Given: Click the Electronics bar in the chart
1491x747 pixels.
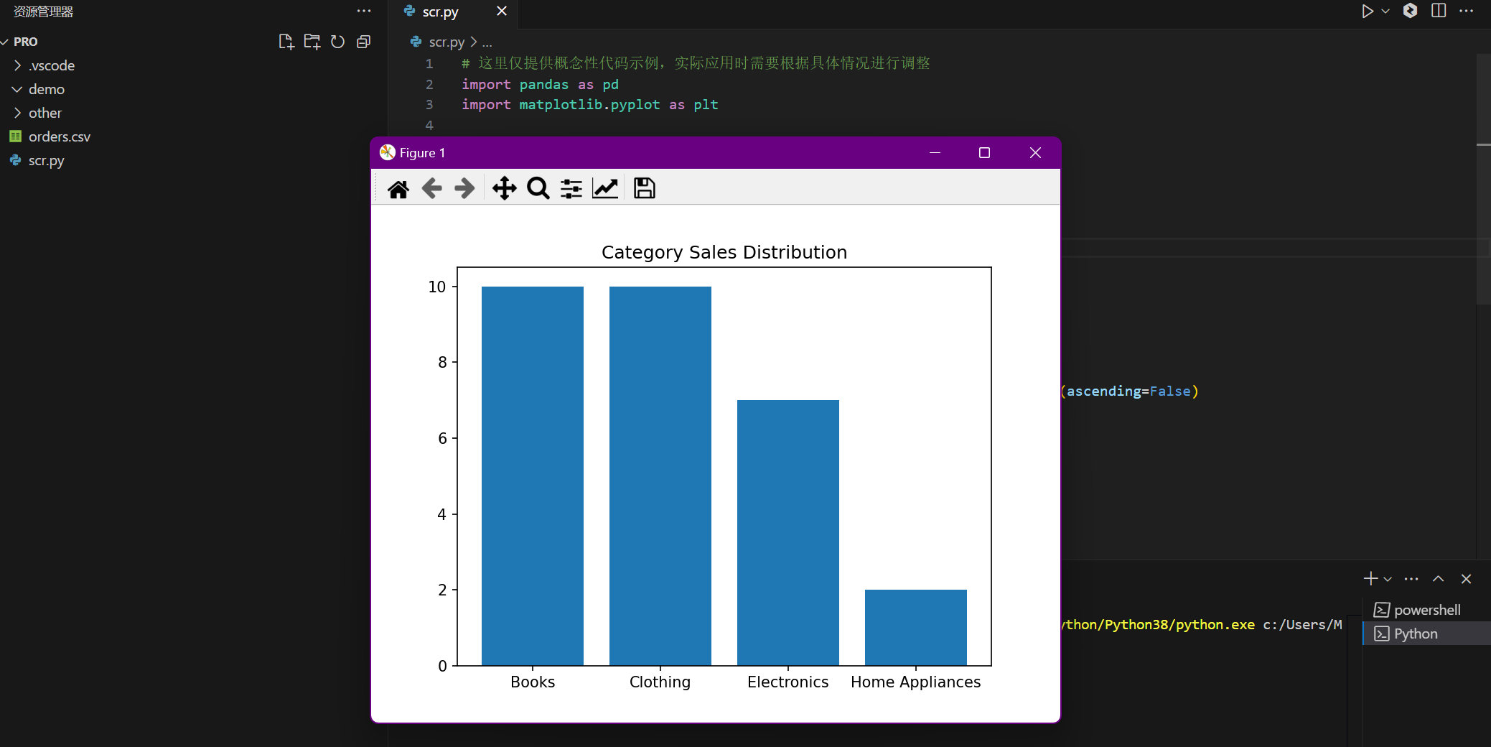Looking at the screenshot, I should (x=788, y=532).
